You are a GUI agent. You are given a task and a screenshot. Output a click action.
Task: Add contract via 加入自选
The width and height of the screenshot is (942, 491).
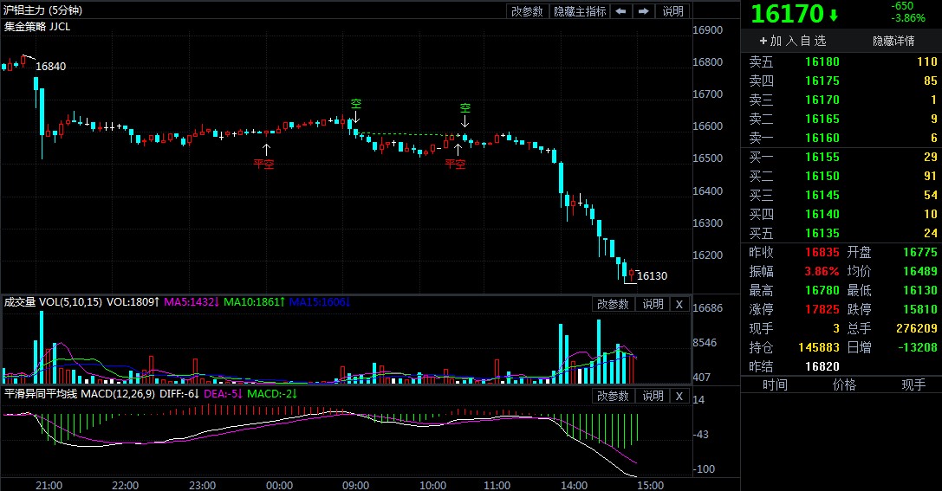tap(793, 41)
